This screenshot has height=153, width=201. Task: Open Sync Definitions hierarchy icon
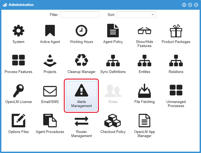[113, 61]
